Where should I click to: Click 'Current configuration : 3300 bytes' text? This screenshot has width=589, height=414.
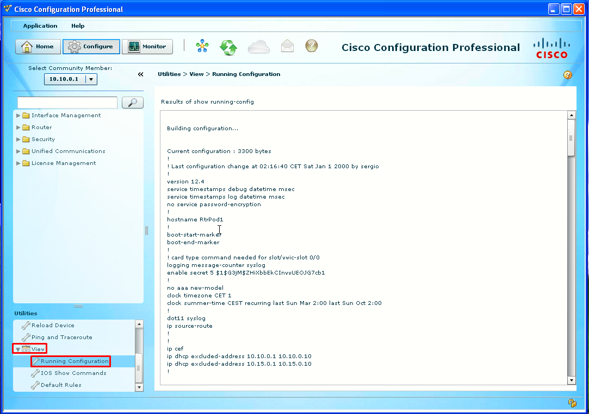[219, 151]
